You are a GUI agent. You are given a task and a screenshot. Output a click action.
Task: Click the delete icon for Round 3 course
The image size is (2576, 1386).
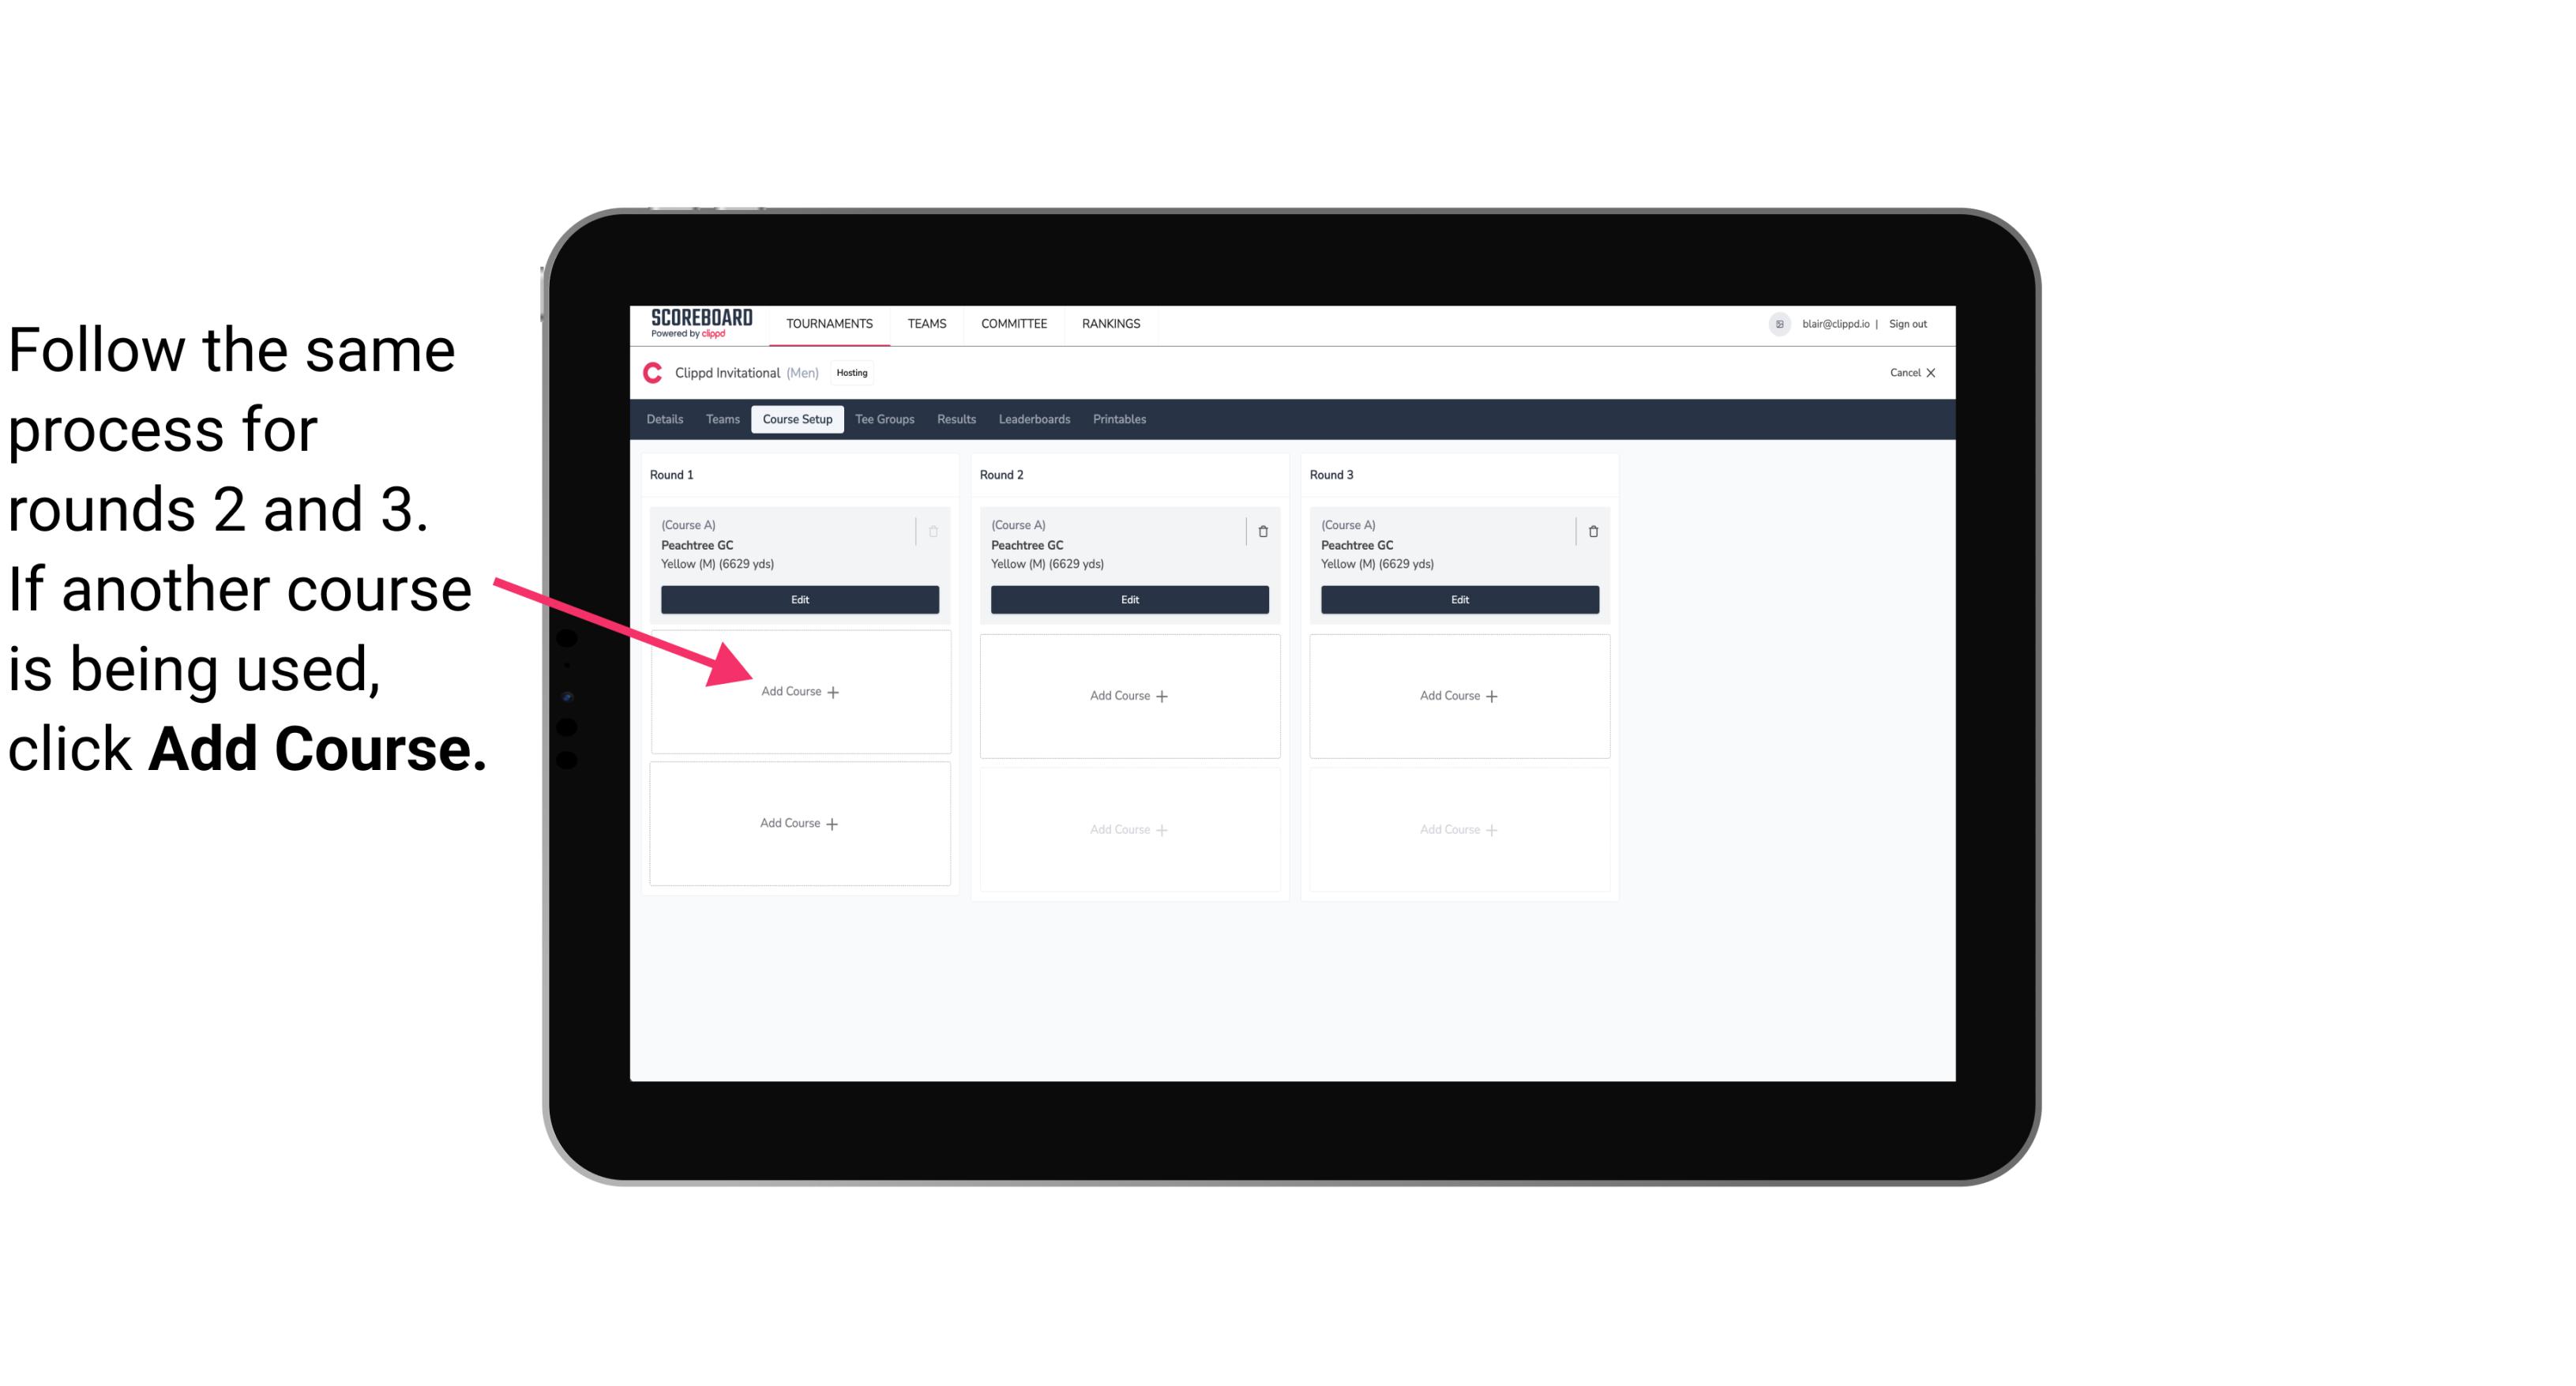[x=1587, y=531]
